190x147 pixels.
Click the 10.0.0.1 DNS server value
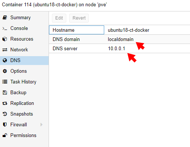click(x=116, y=48)
